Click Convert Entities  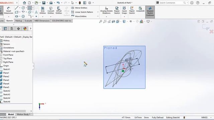tap(51, 10)
